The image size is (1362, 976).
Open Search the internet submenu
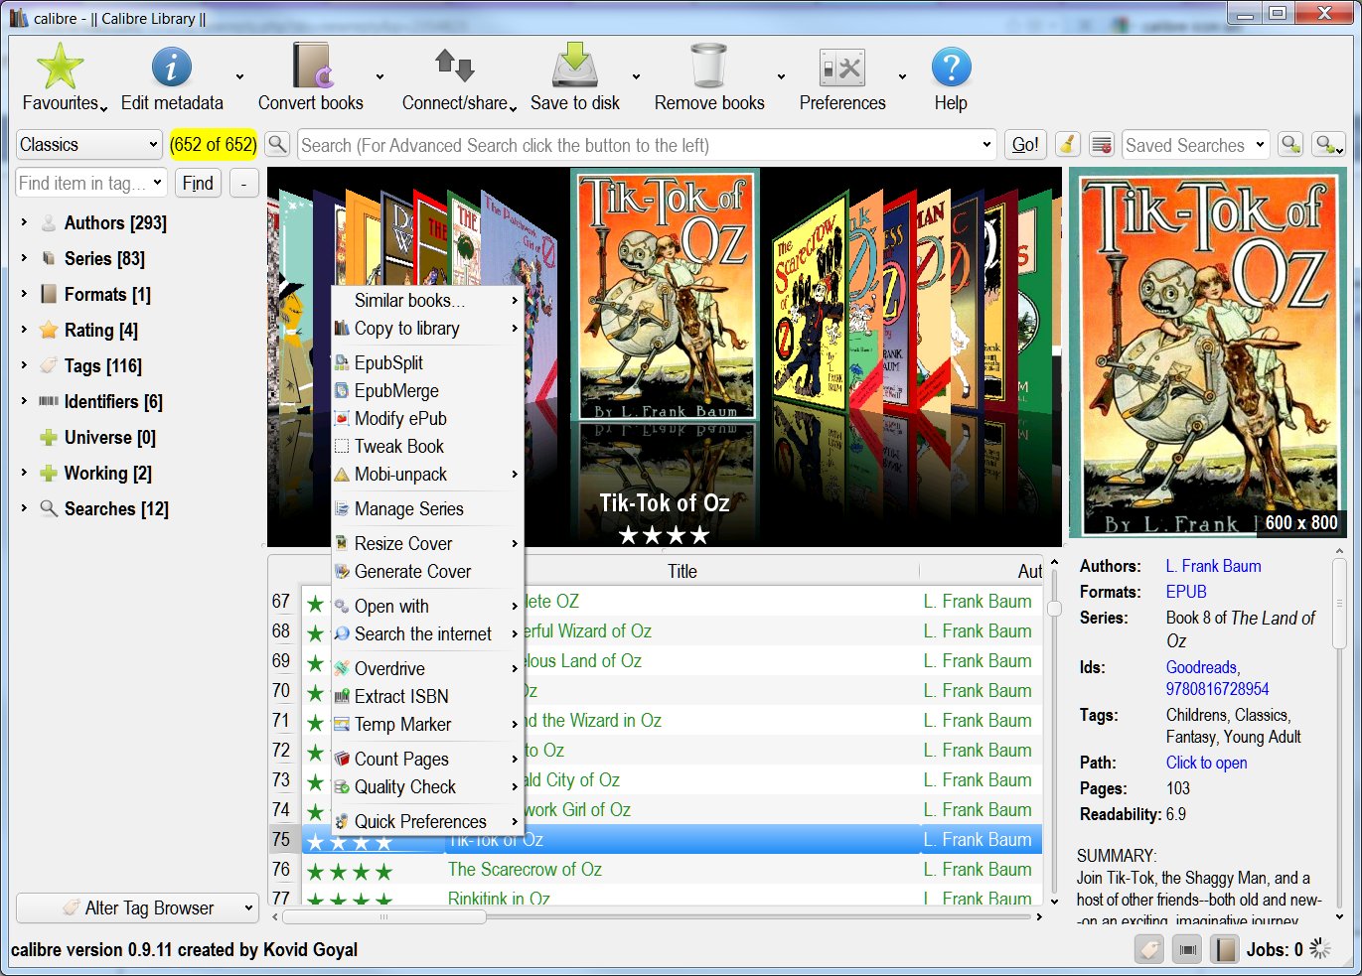pos(427,634)
